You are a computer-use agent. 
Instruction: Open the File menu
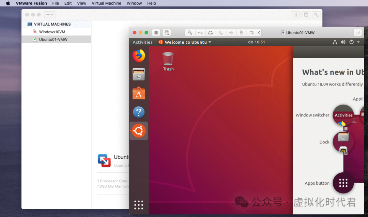pos(56,3)
